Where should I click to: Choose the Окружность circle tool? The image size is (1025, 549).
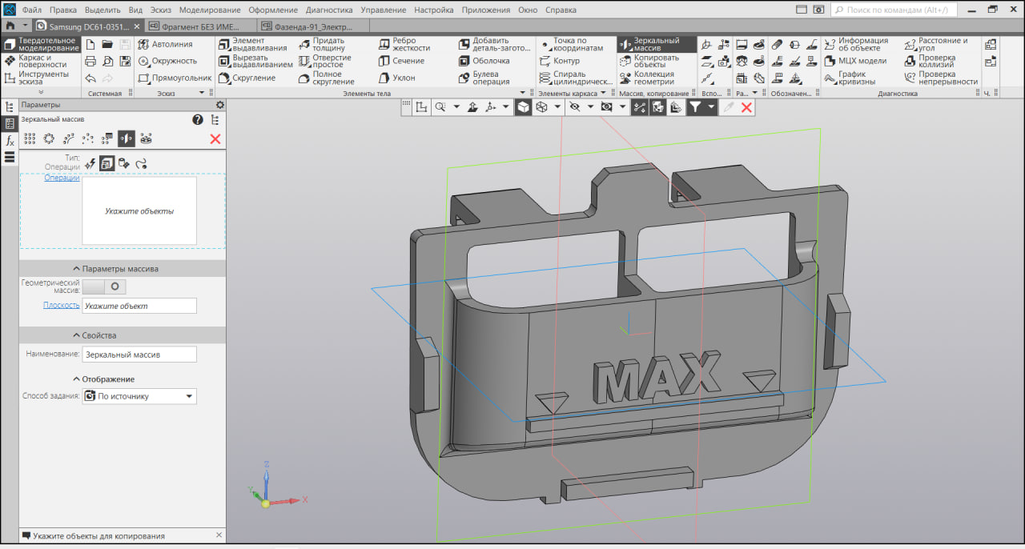click(x=167, y=61)
